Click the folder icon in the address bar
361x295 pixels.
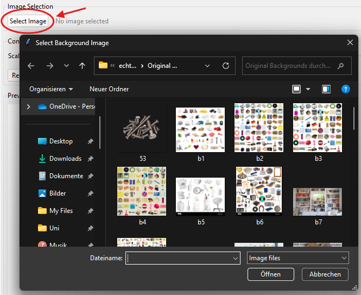click(x=103, y=65)
